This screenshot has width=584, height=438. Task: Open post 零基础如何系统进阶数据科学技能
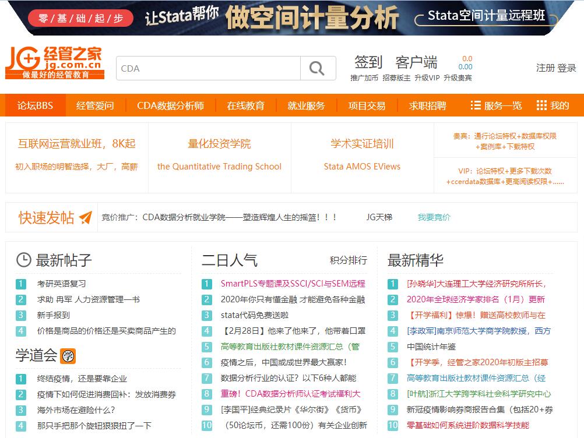point(468,425)
